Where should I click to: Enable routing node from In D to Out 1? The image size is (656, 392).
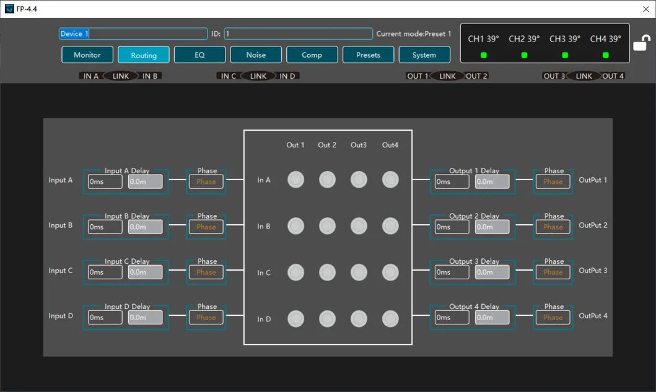coord(295,318)
